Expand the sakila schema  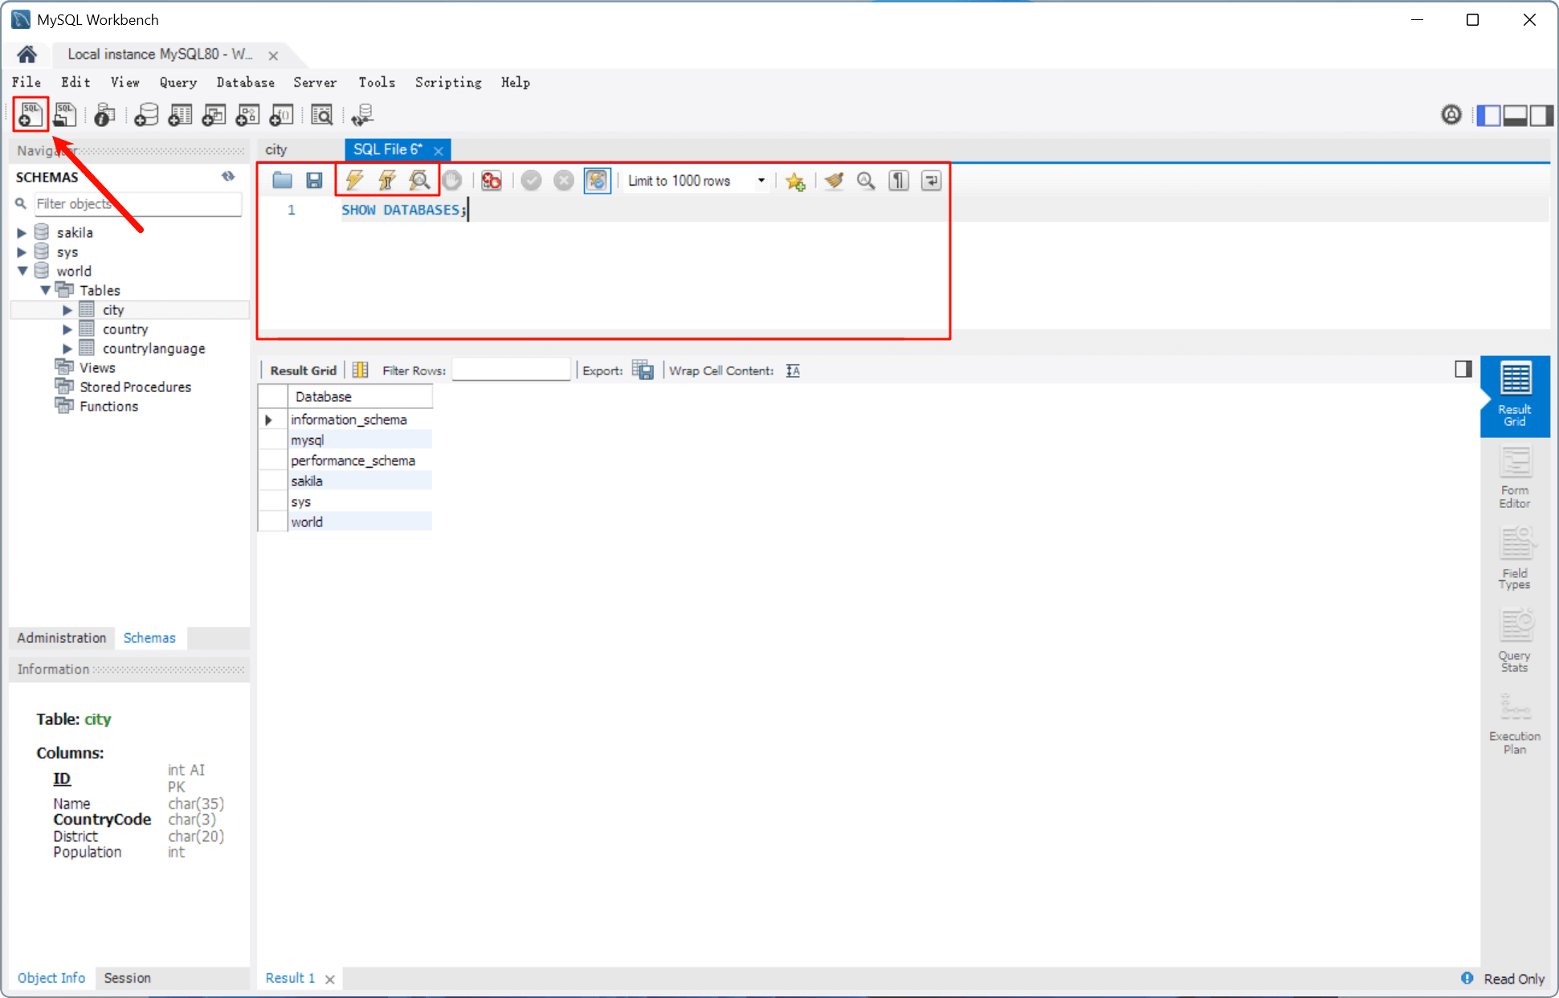point(22,233)
